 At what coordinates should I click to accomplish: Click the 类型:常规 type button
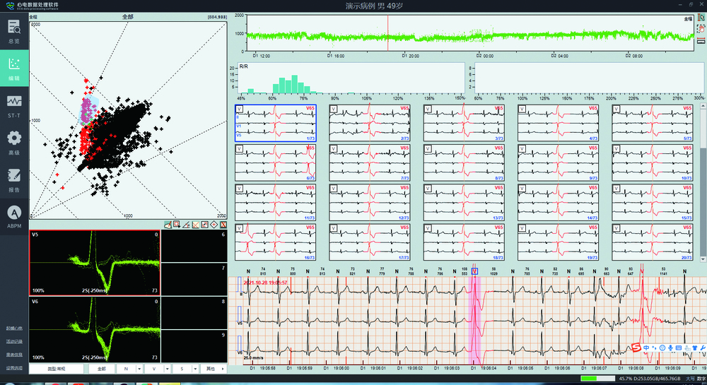point(56,369)
